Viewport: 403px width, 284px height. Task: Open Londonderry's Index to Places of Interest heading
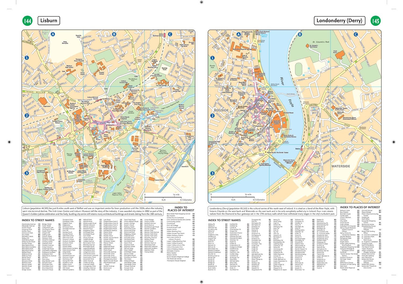tap(360, 207)
